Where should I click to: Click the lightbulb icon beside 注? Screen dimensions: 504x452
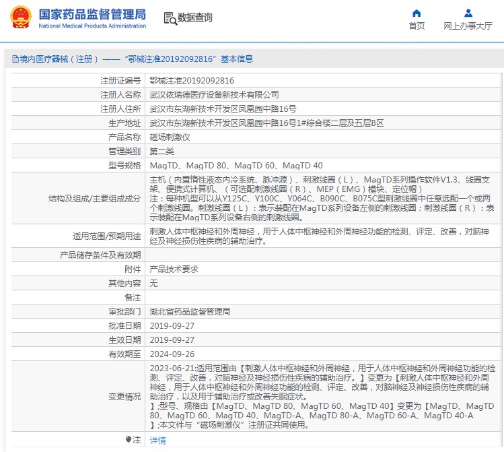(129, 439)
